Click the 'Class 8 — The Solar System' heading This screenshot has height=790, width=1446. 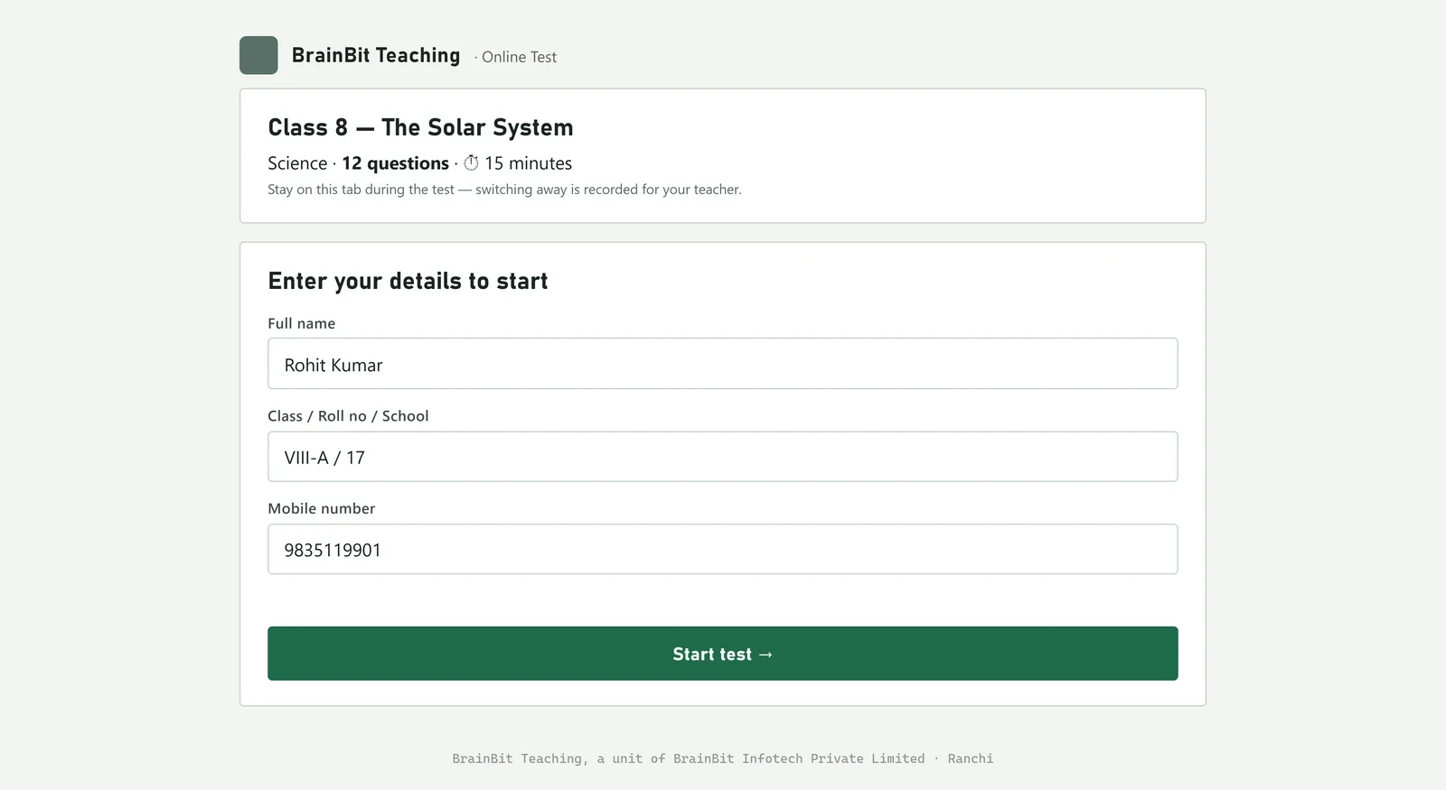(x=420, y=127)
